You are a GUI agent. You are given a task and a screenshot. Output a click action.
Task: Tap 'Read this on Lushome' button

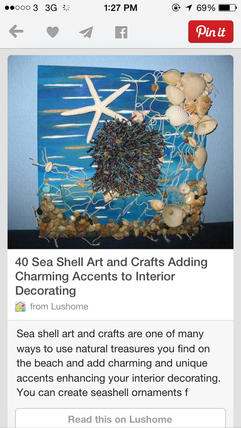click(x=120, y=419)
